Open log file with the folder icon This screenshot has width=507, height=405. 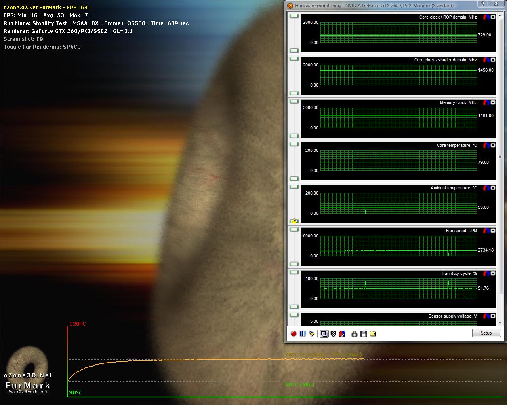point(373,334)
